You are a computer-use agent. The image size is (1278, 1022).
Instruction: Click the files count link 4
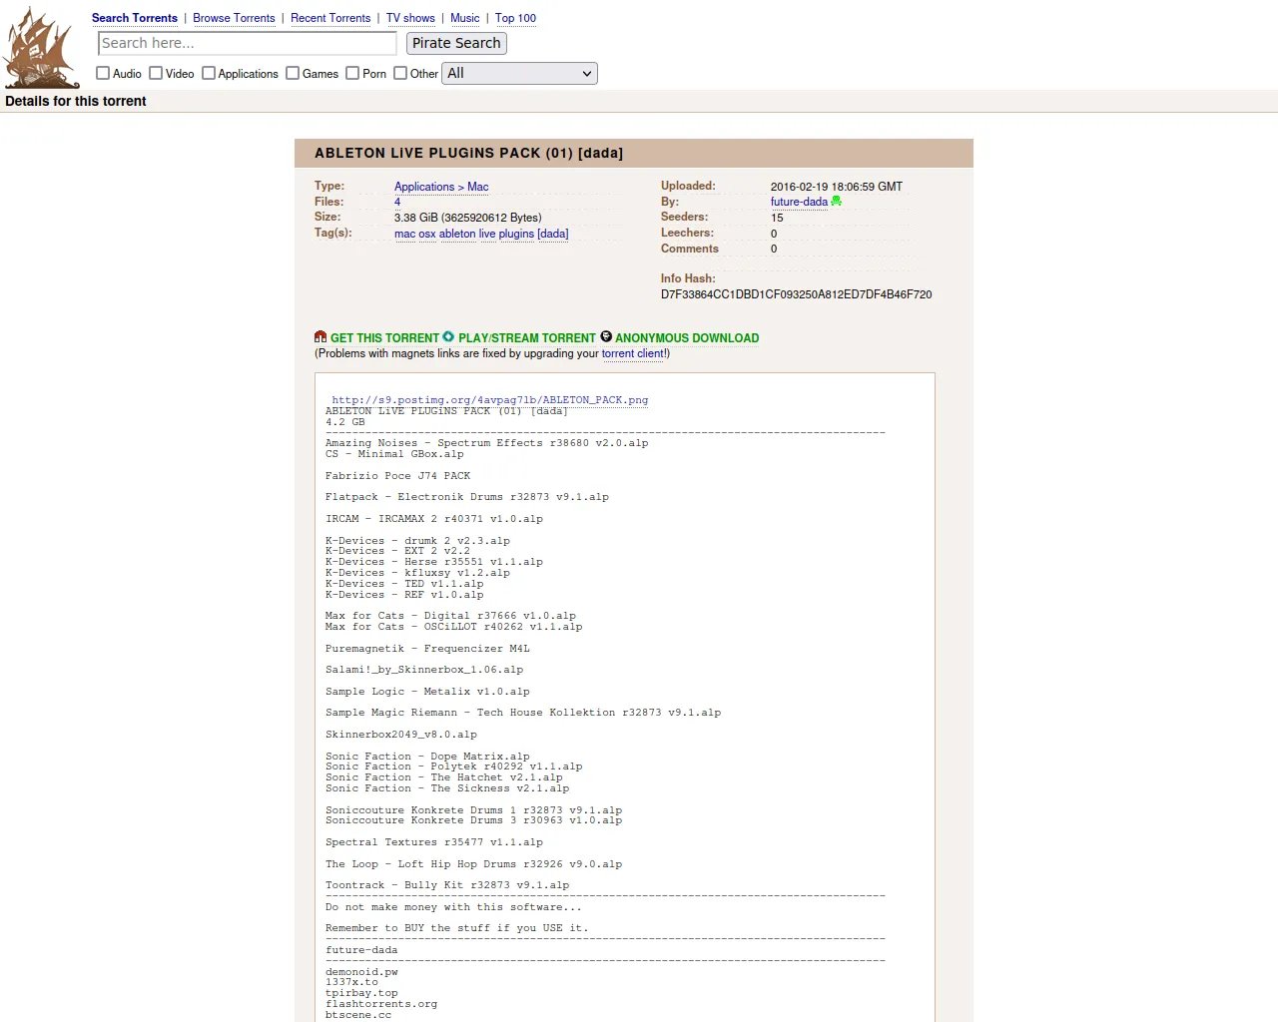coord(397,202)
